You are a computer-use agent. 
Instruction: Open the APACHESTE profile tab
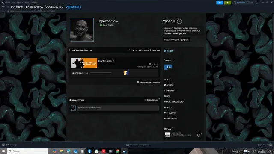click(74, 7)
